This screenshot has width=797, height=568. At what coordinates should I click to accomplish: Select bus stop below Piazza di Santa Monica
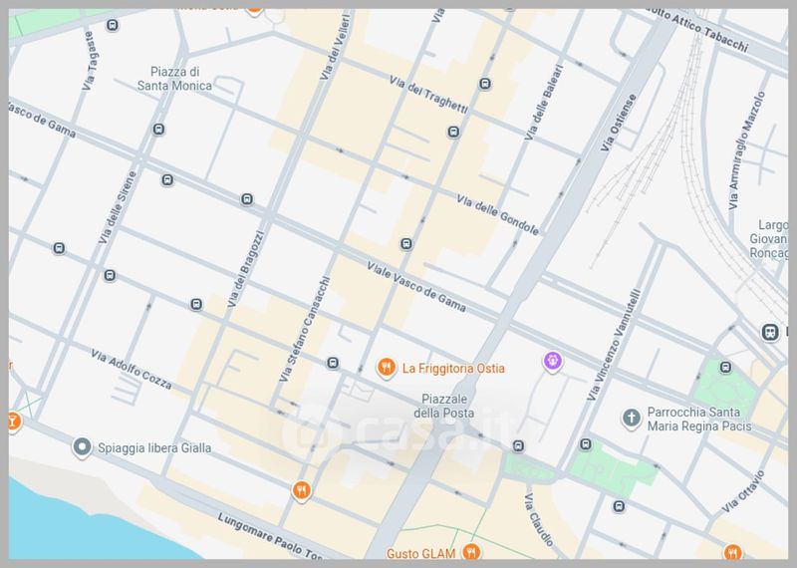[159, 130]
